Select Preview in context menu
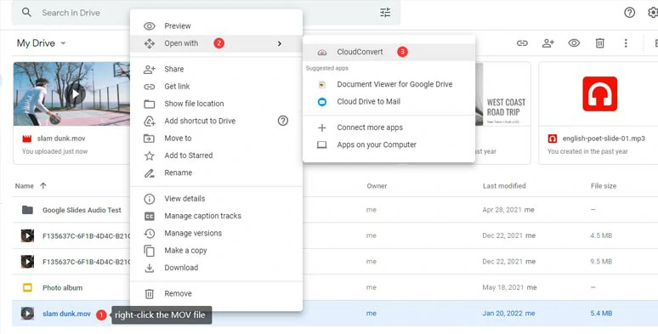 coord(216,26)
